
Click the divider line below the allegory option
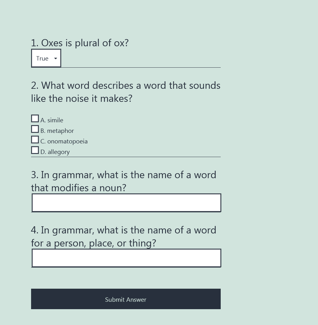pos(126,157)
